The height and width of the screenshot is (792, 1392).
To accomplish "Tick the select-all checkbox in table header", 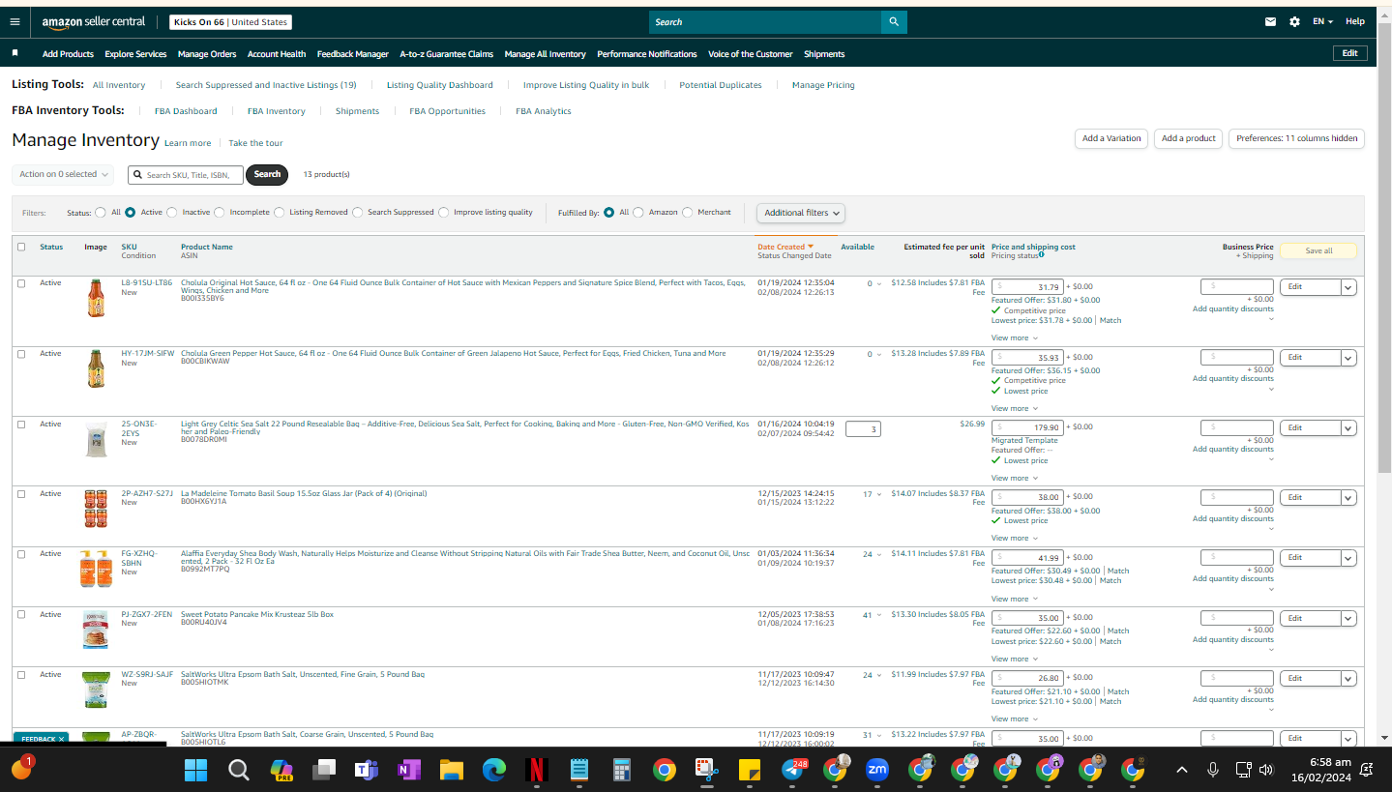I will pyautogui.click(x=21, y=247).
